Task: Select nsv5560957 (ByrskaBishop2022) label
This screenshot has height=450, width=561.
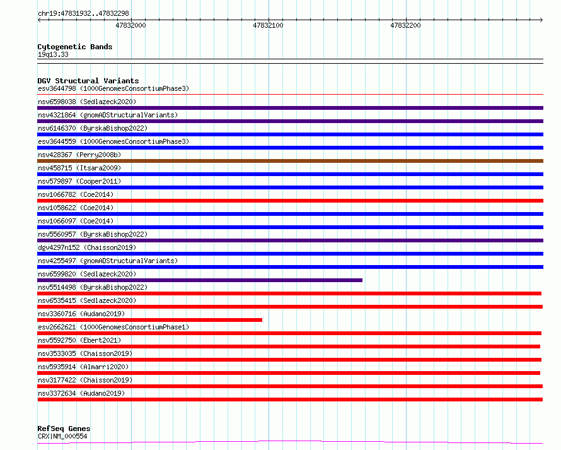Action: (x=93, y=234)
